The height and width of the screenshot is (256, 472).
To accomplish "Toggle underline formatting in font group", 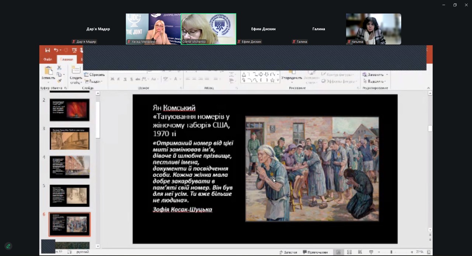I will [x=125, y=79].
